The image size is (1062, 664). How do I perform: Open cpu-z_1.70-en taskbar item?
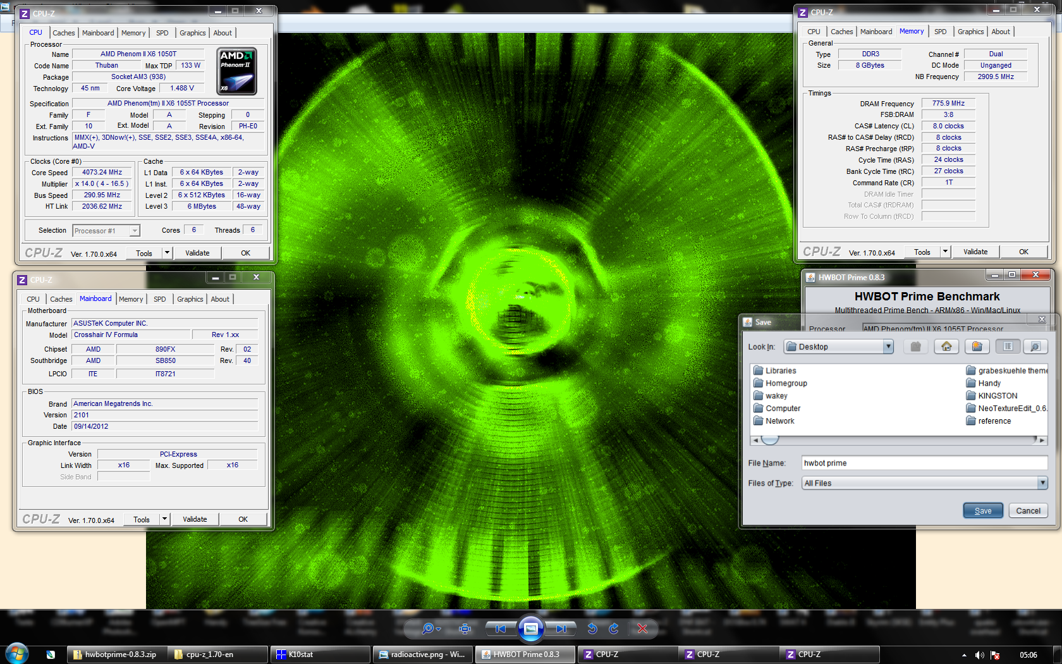pyautogui.click(x=218, y=655)
